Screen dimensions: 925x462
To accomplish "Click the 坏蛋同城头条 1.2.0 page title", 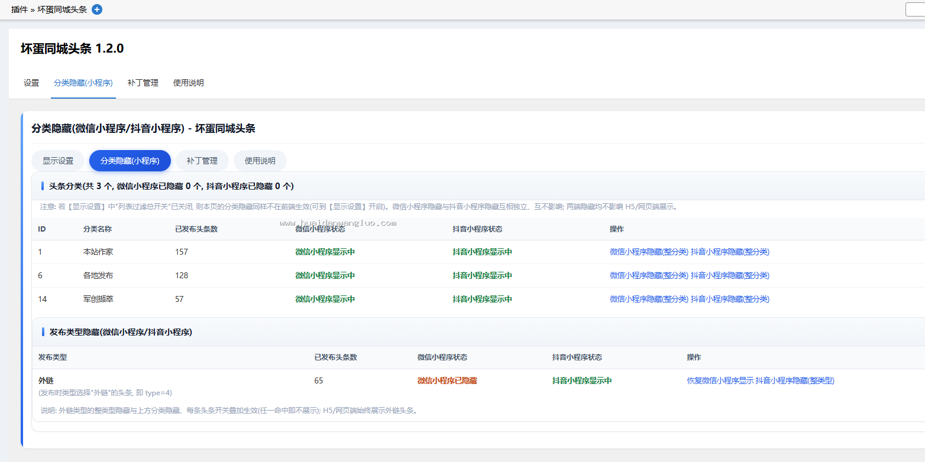I will click(72, 48).
